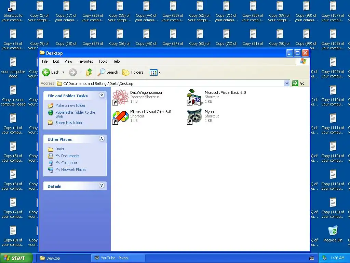Open the Edit menu
This screenshot has width=350, height=263.
(x=56, y=61)
